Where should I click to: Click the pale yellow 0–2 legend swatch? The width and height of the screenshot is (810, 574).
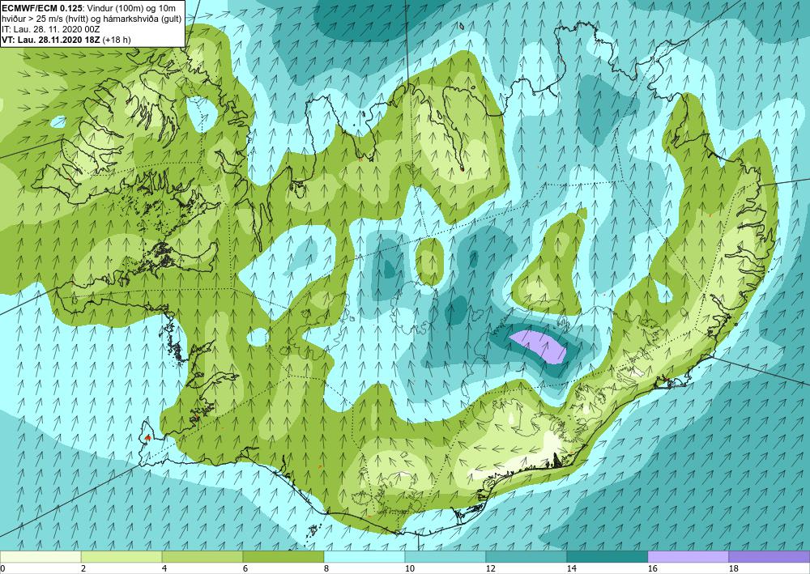coord(40,557)
